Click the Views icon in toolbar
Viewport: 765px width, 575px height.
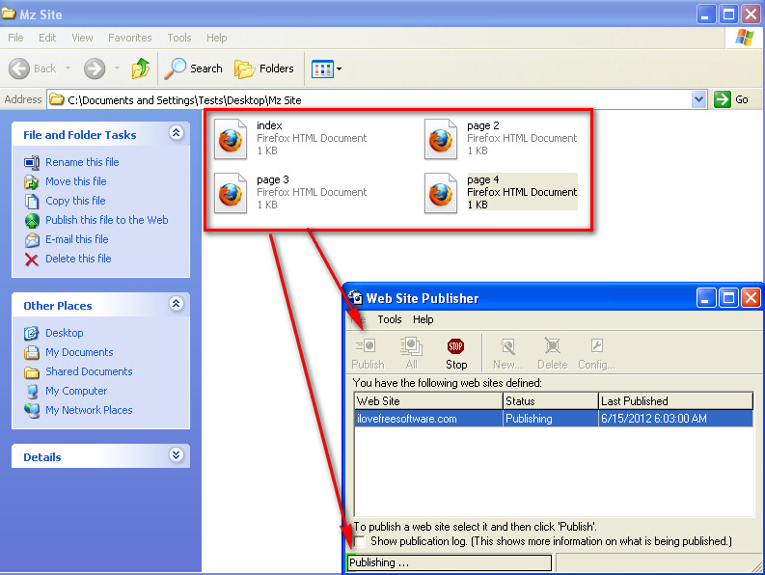tap(322, 68)
